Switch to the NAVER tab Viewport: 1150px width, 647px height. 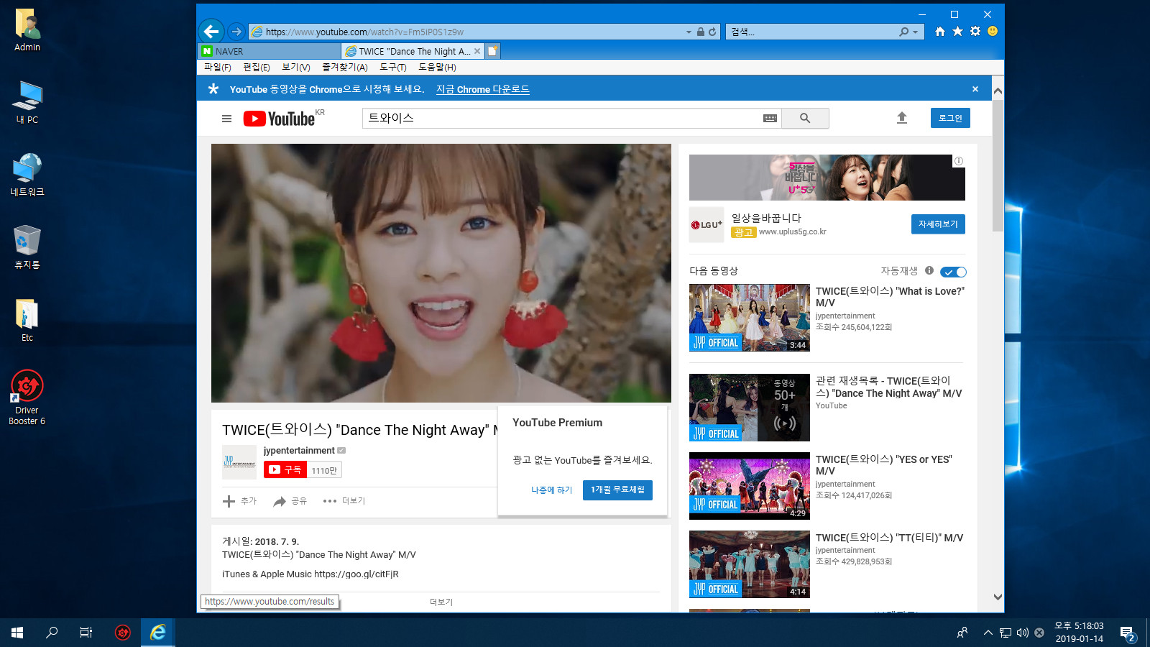(x=270, y=51)
